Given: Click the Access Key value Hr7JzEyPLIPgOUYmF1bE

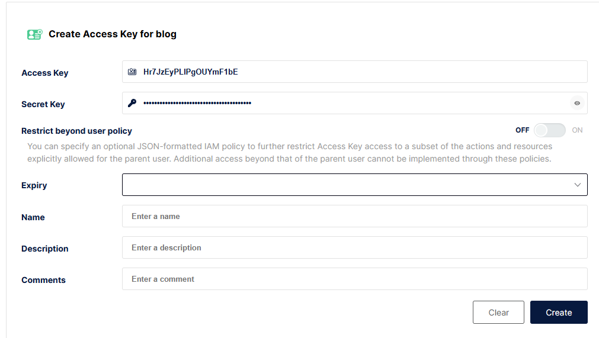Looking at the screenshot, I should click(x=191, y=72).
